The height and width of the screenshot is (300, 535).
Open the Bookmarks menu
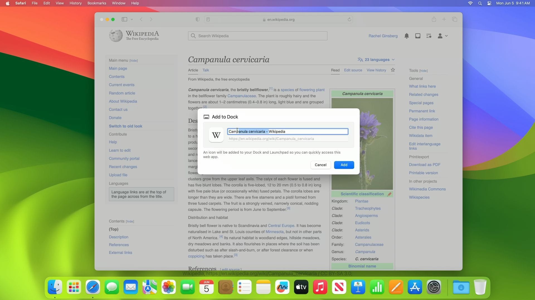tap(96, 3)
